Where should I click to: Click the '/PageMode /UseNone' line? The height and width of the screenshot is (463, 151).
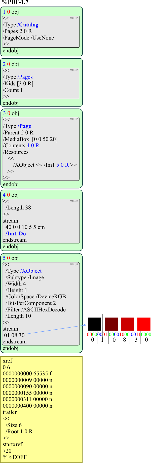(x=28, y=38)
